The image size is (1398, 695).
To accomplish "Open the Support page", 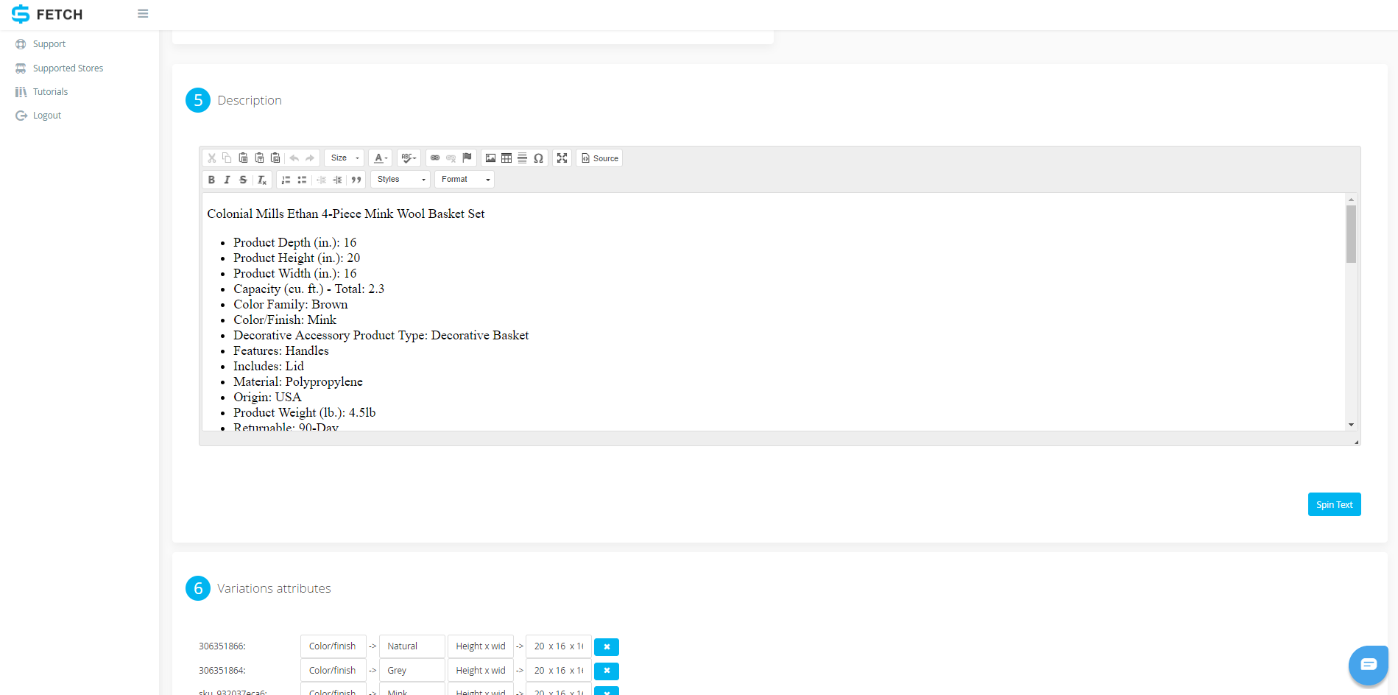I will click(49, 44).
